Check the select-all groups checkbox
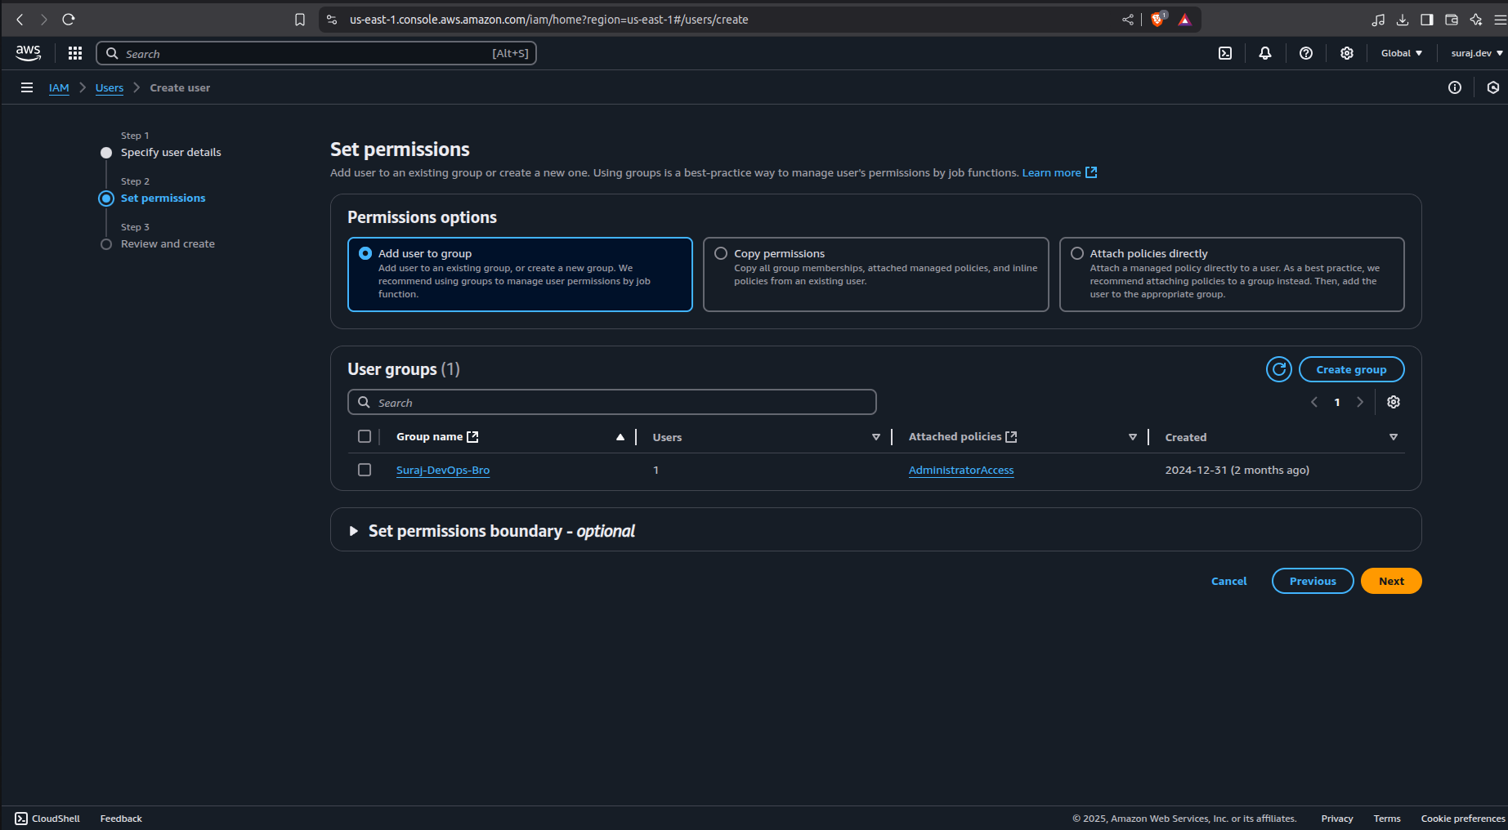 (x=365, y=436)
